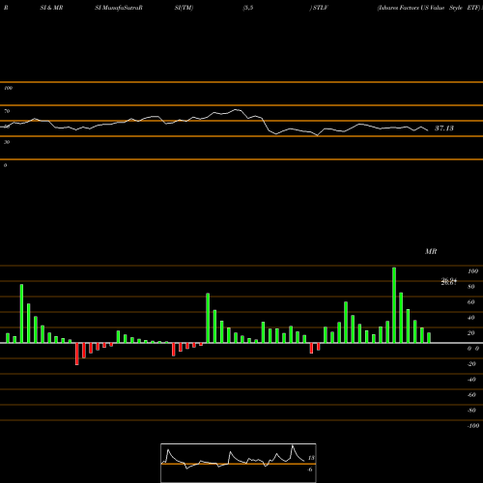Click the -20 label on MR axis
Viewport: 483px width, 483px height.
click(x=471, y=364)
